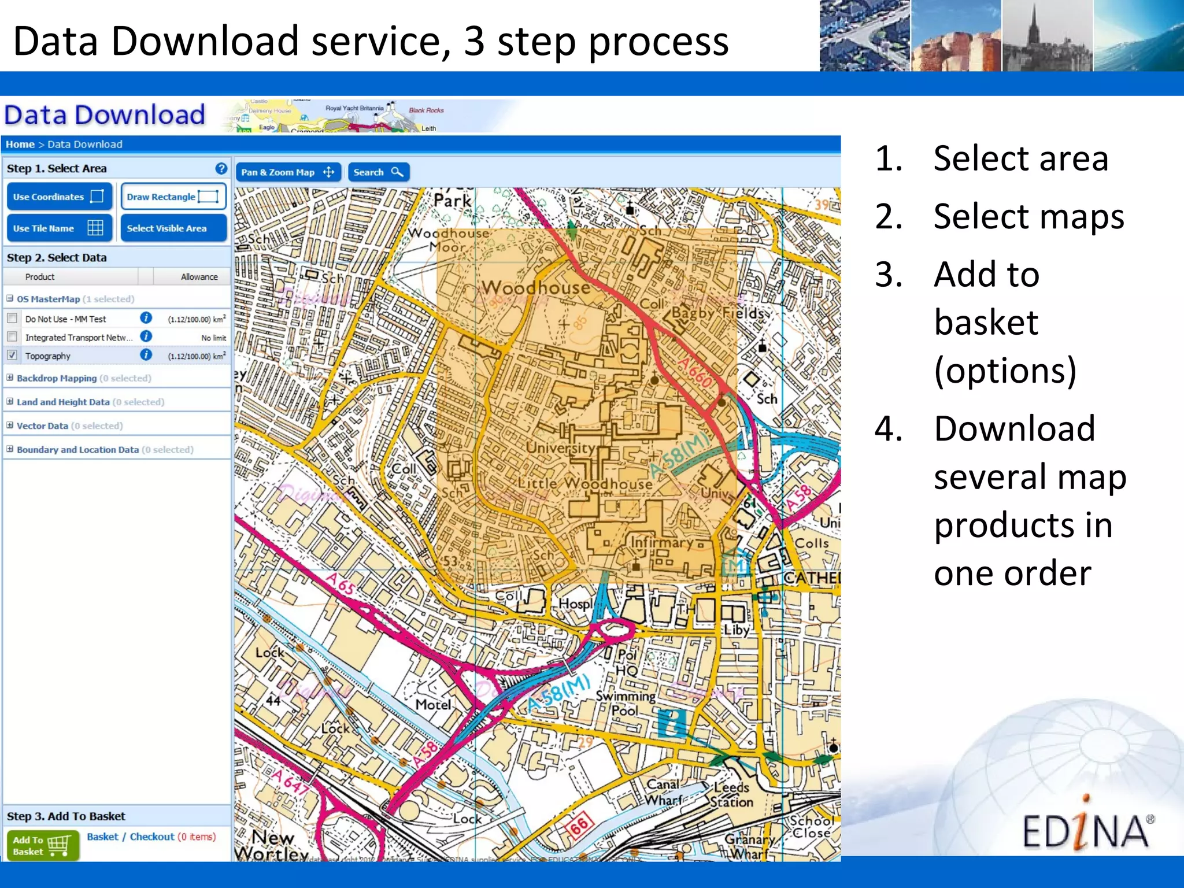Expand the Vector Data group
The image size is (1184, 888).
[x=10, y=425]
